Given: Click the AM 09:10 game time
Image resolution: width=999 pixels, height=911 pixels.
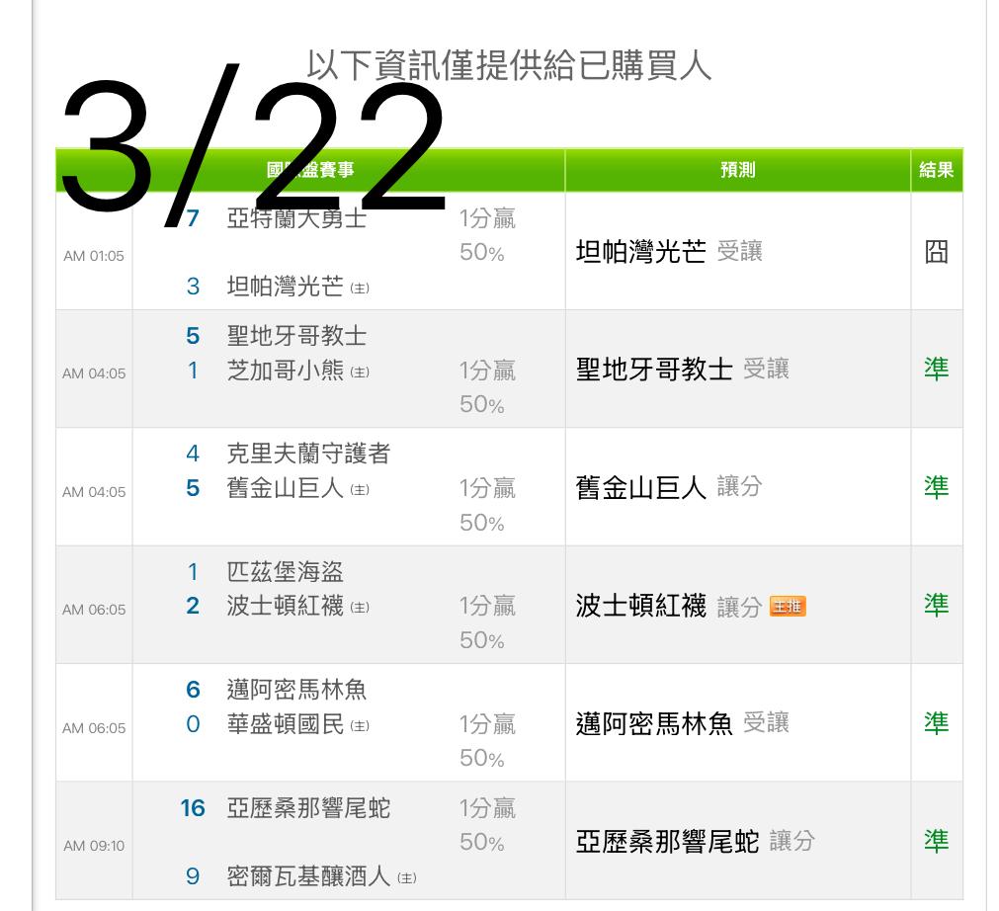Looking at the screenshot, I should coord(94,846).
